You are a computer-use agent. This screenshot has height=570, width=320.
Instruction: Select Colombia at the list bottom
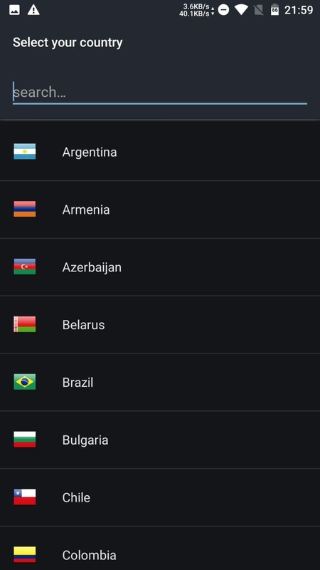(160, 548)
